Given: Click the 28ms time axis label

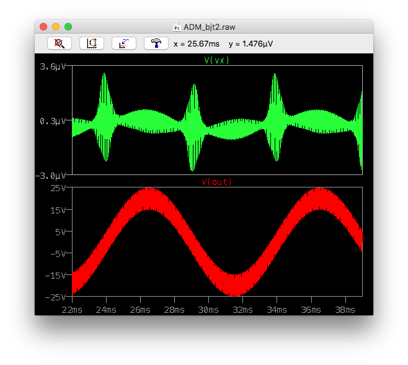Looking at the screenshot, I should pos(174,310).
